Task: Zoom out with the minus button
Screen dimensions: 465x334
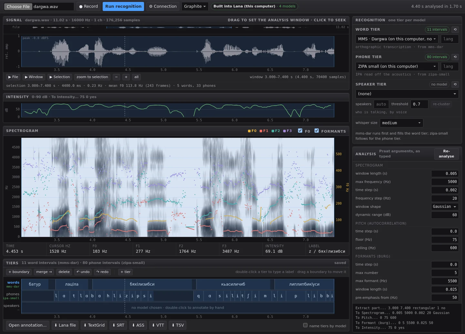Action: click(x=117, y=77)
